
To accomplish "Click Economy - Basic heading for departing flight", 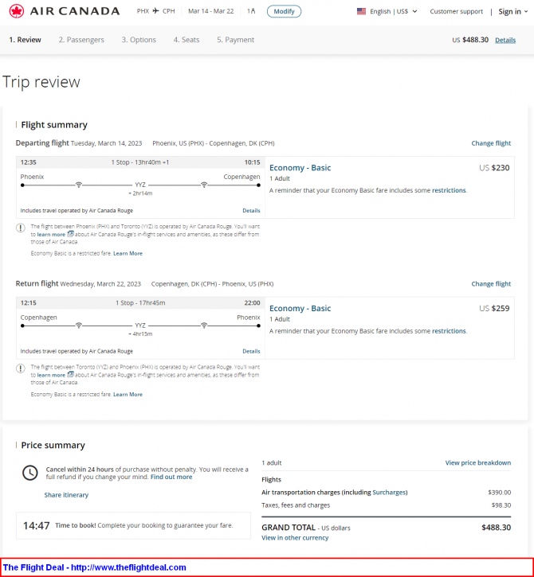I will 300,168.
